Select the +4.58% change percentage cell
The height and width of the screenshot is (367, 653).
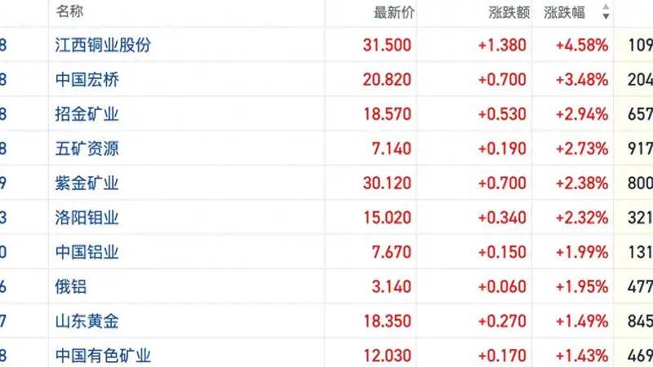tap(582, 45)
